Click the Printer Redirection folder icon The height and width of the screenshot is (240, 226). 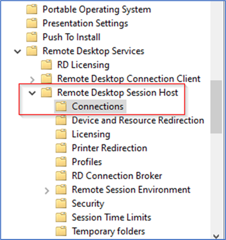coord(61,148)
